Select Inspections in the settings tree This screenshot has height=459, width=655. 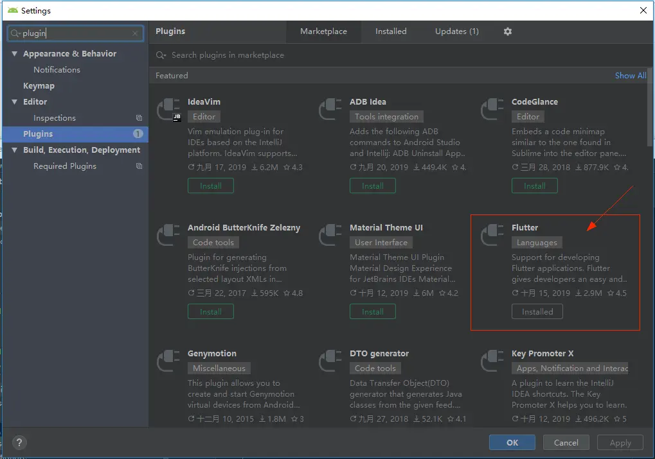[55, 118]
